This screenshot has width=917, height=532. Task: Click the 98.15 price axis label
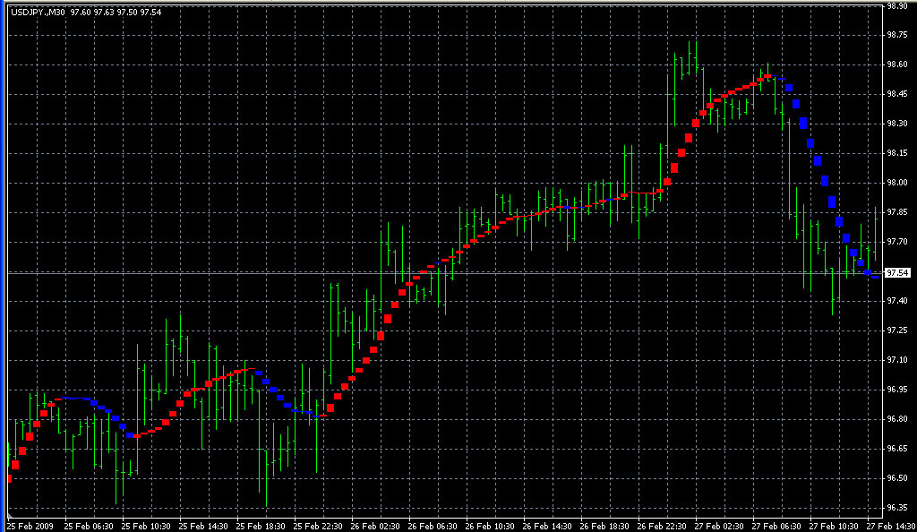click(897, 153)
